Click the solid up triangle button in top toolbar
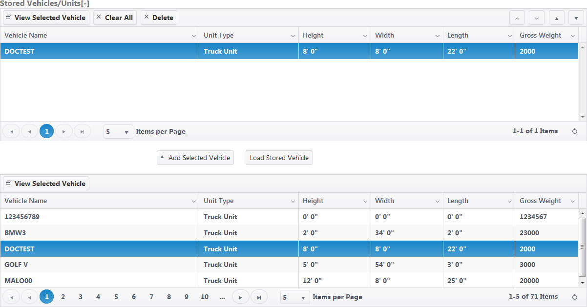This screenshot has height=307, width=587. (557, 18)
